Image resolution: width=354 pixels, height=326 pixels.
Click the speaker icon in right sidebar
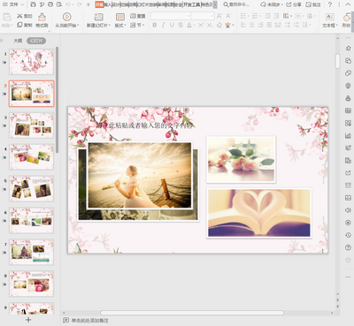(x=348, y=210)
